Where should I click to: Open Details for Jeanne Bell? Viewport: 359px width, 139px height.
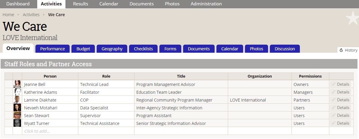coord(340,84)
